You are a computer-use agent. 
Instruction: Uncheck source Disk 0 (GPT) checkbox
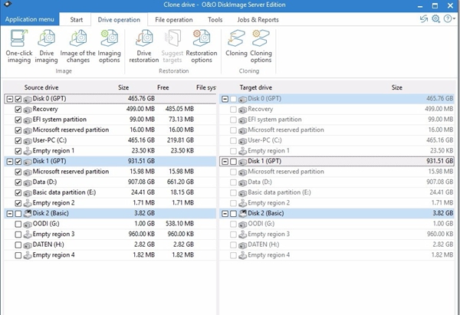[18, 99]
